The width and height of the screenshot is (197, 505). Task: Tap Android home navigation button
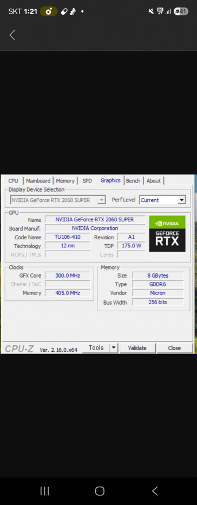pyautogui.click(x=100, y=491)
